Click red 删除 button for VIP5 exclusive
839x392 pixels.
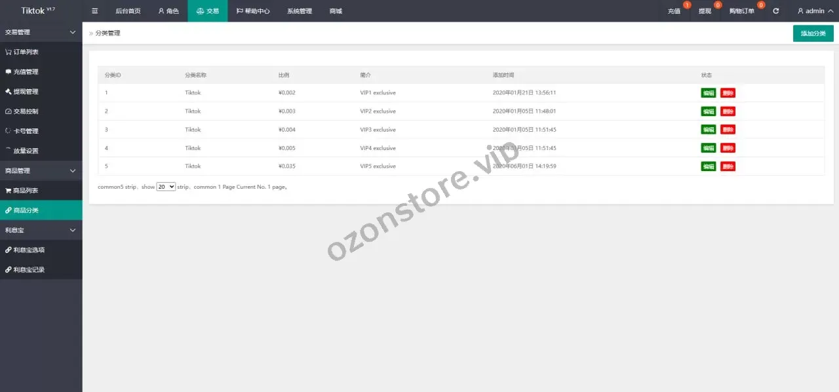click(728, 167)
